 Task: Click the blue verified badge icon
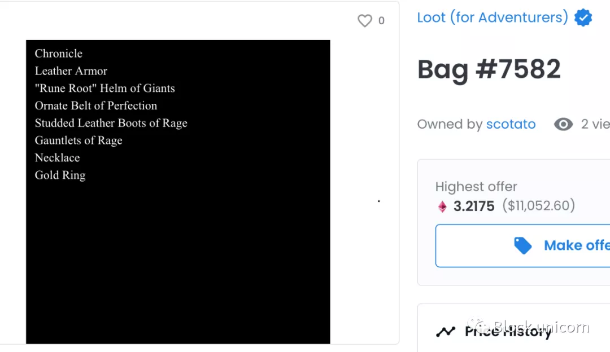point(583,18)
